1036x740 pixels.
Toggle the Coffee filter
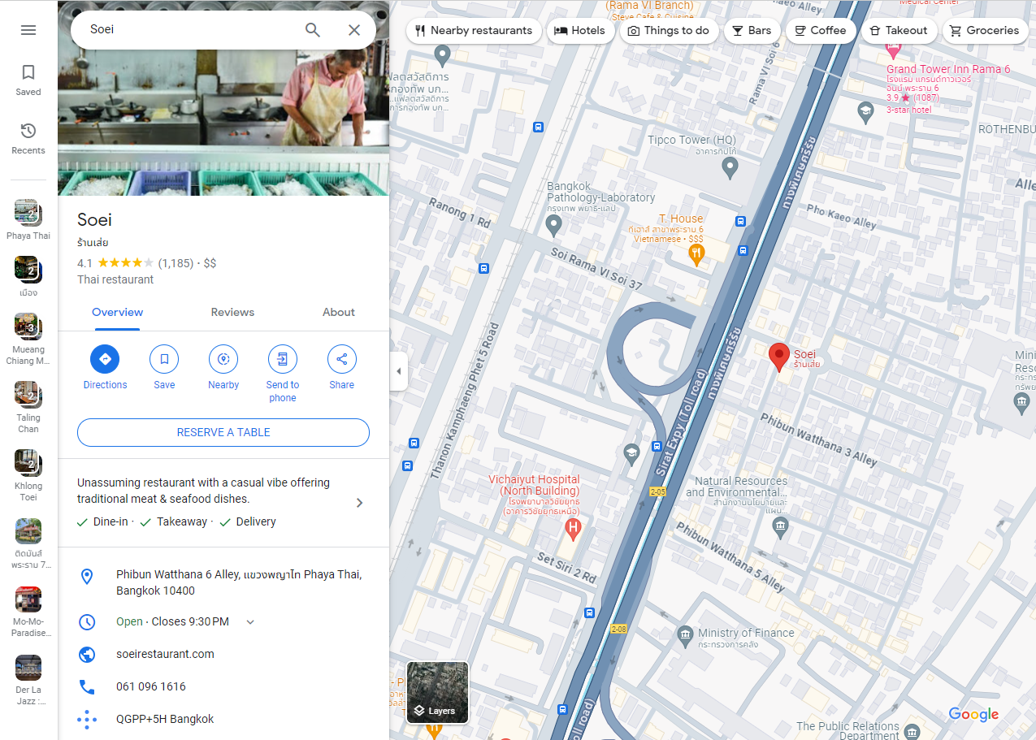tap(821, 30)
